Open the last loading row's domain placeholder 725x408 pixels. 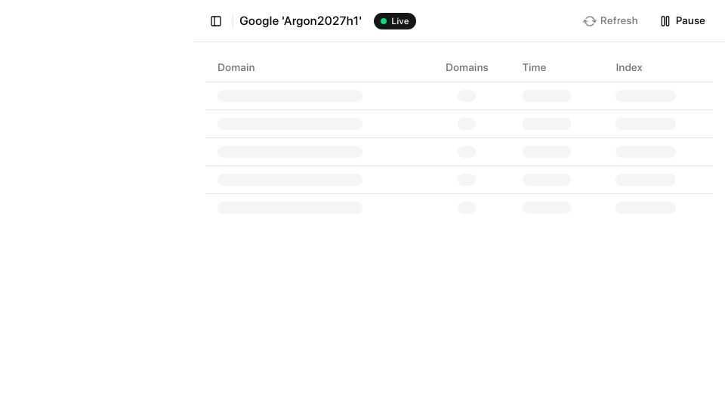[290, 208]
